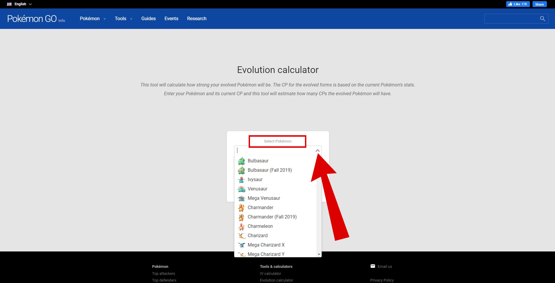Viewport: 555px width, 283px height.
Task: Click the Charizard sprite icon
Action: click(x=241, y=236)
